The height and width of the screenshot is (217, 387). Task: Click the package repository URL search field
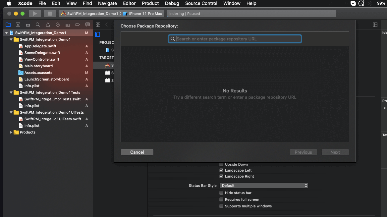pyautogui.click(x=235, y=39)
